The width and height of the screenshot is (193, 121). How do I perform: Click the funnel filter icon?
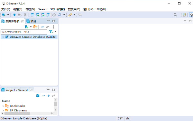[x=51, y=32]
